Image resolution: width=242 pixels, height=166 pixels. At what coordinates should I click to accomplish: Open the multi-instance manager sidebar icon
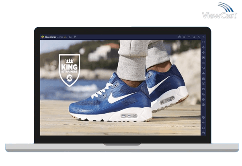coord(203,94)
